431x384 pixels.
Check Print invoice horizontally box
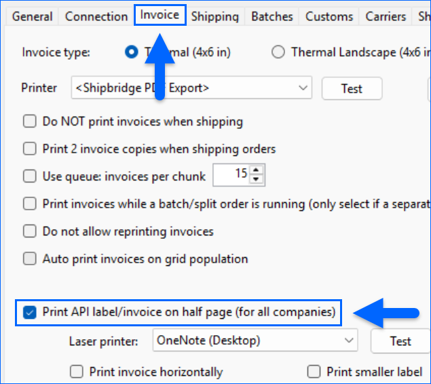(x=77, y=372)
